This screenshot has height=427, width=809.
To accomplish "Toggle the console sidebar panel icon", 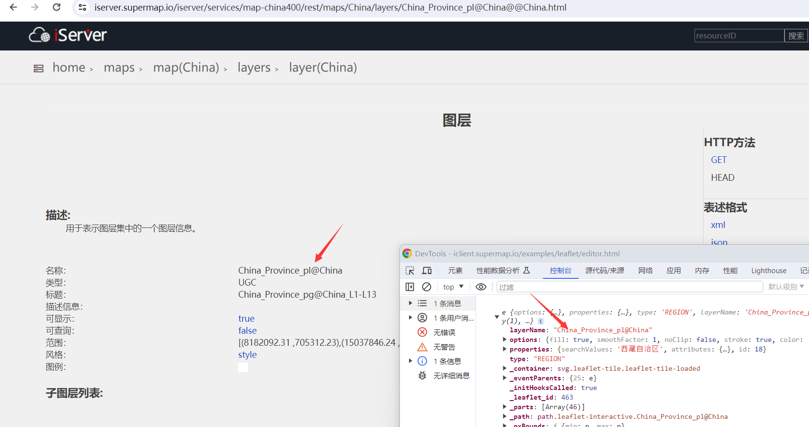I will (x=410, y=287).
